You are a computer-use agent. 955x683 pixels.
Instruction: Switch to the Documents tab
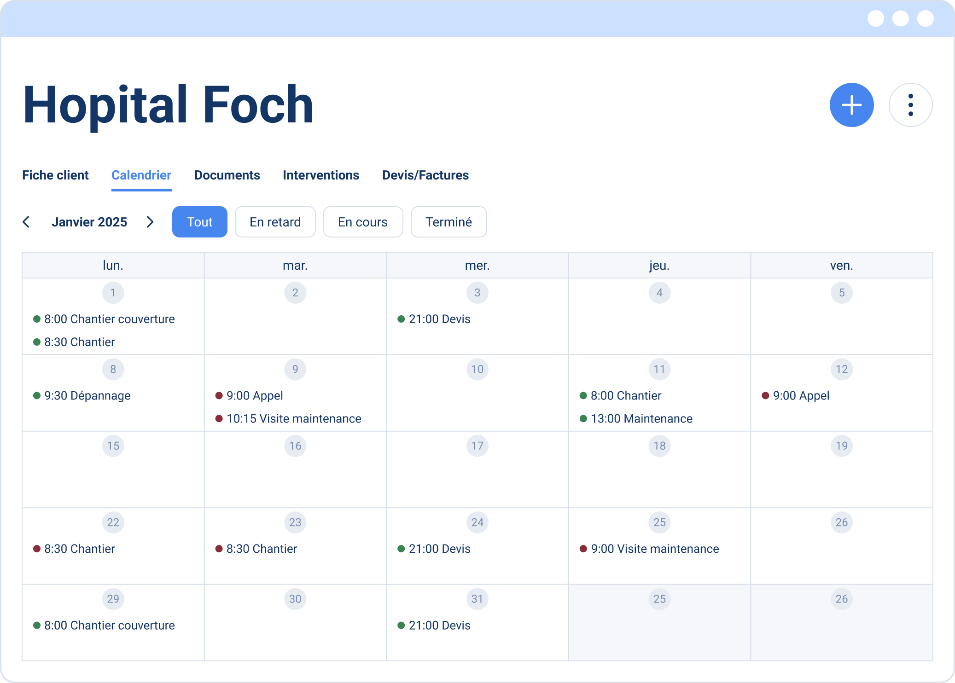227,175
